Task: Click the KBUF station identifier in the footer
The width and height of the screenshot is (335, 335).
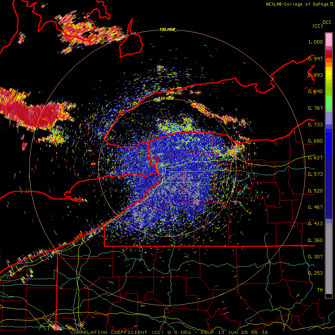Action: (208, 332)
